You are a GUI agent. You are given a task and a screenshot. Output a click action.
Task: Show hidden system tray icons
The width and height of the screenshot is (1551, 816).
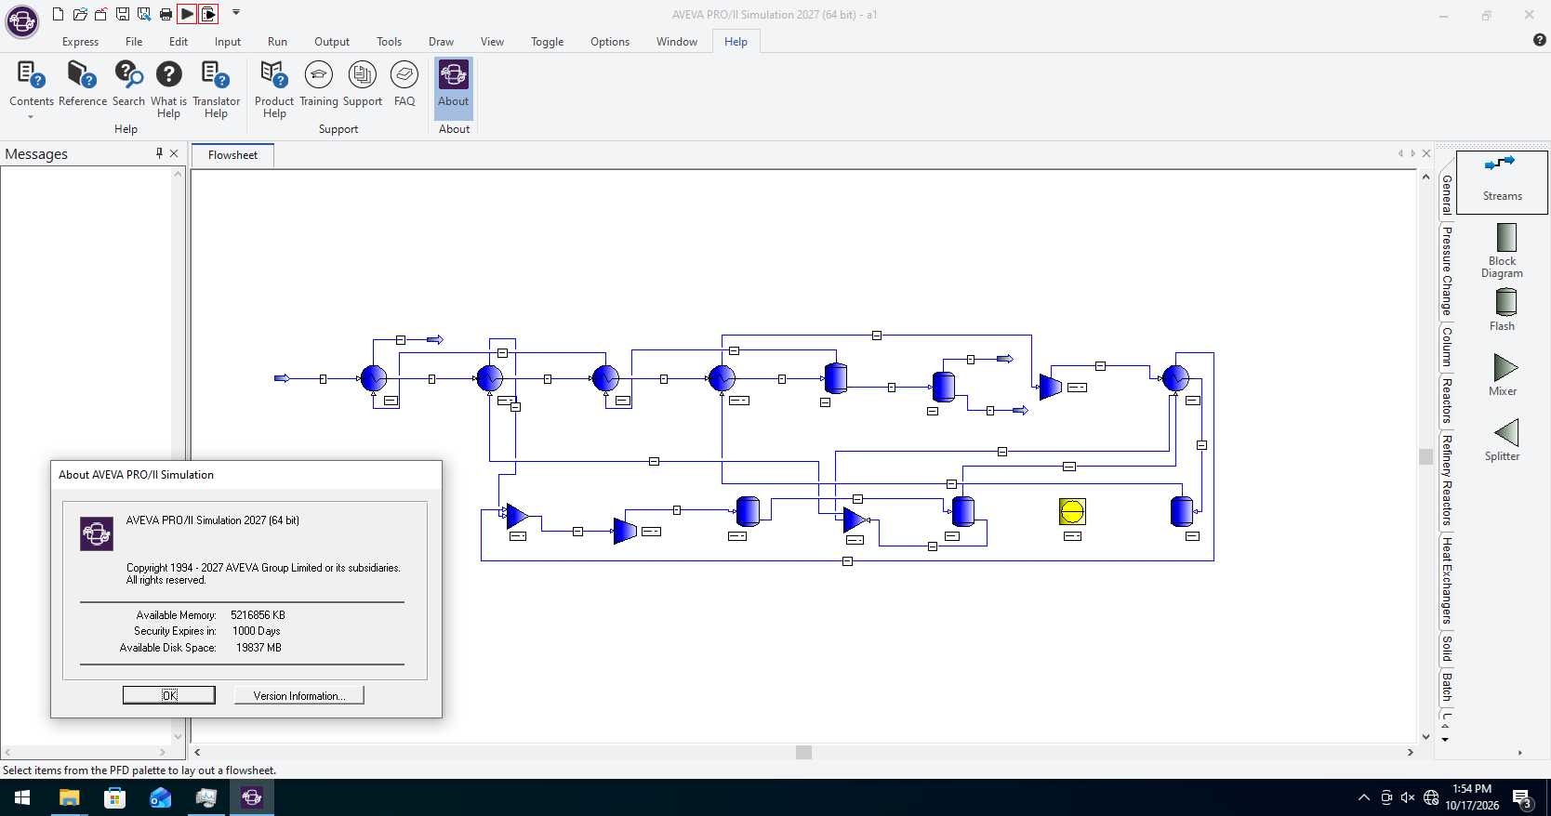pyautogui.click(x=1363, y=797)
